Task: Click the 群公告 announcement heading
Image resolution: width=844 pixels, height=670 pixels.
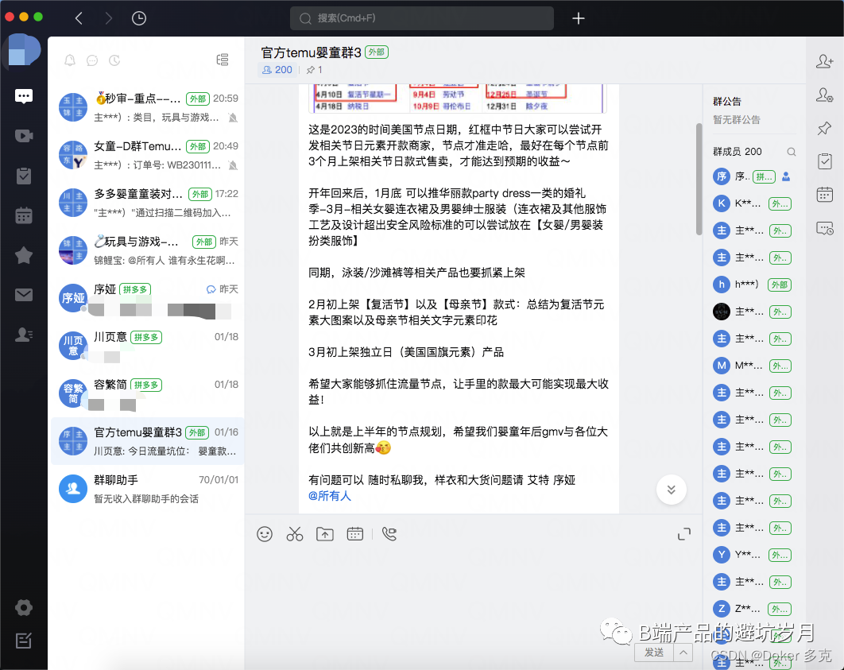Action: click(x=726, y=101)
